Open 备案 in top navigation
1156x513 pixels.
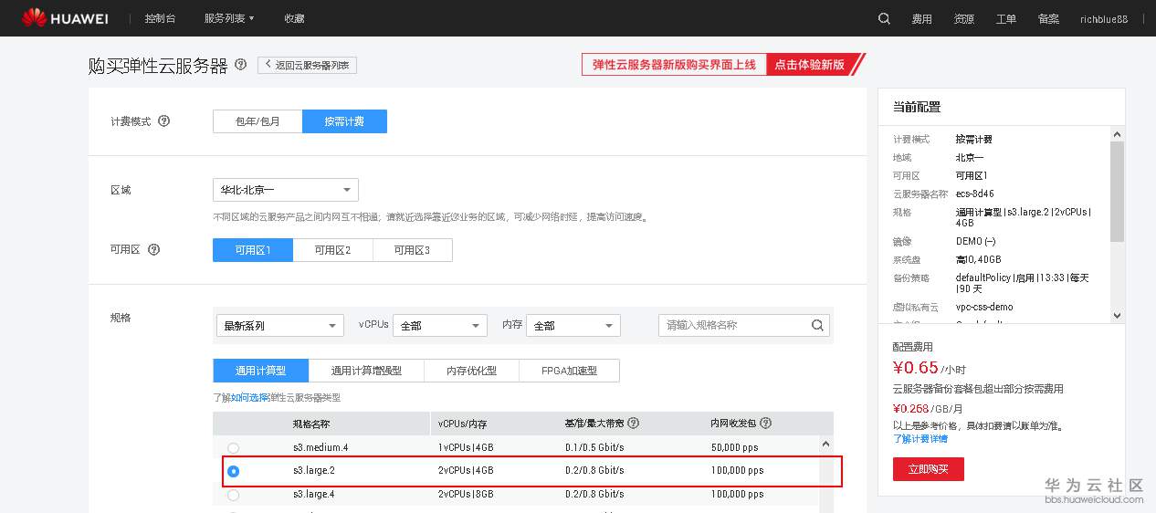coord(1048,19)
